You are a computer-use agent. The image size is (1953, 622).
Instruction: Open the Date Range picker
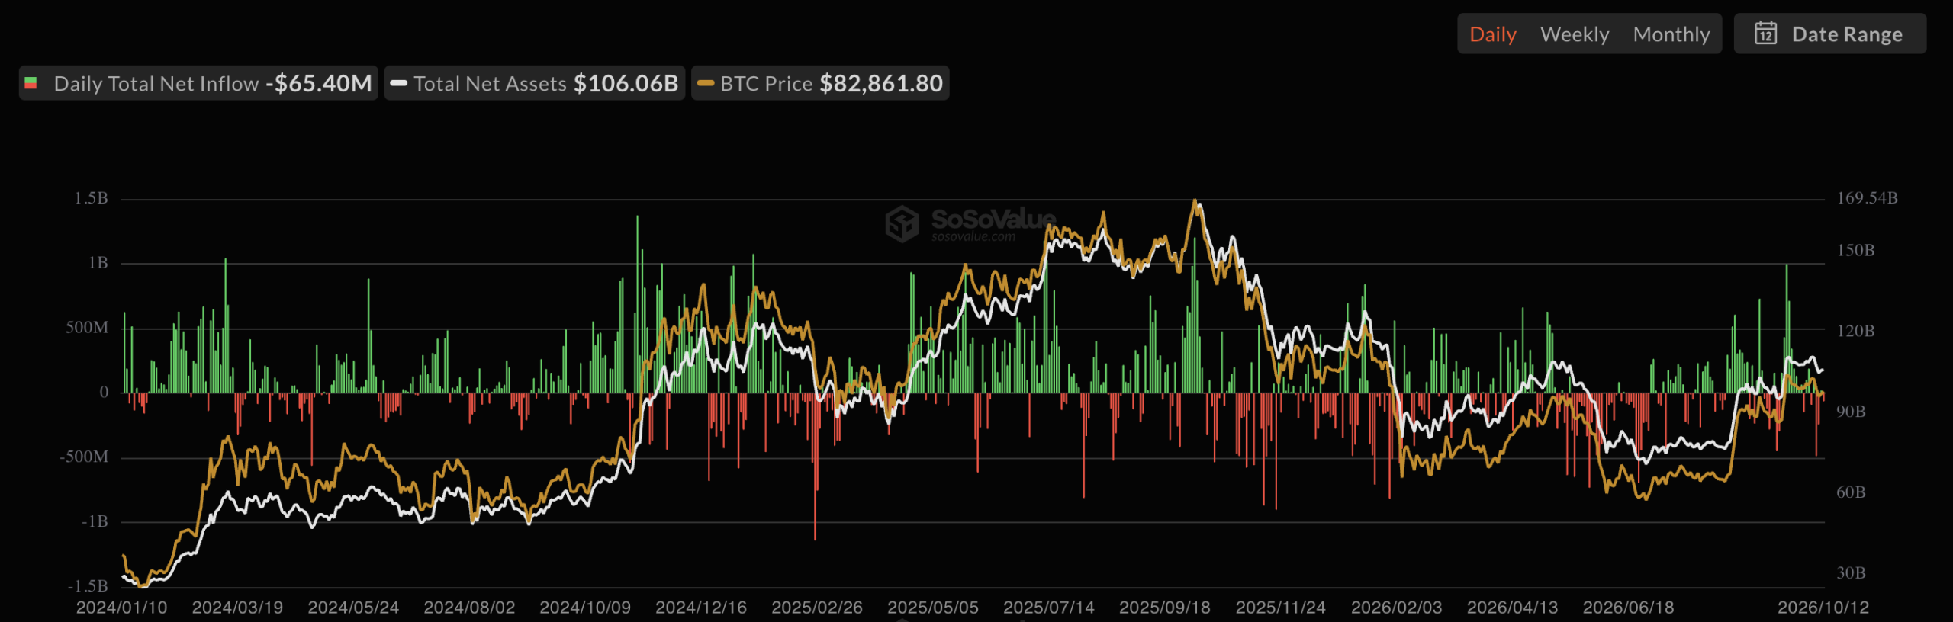click(1829, 34)
